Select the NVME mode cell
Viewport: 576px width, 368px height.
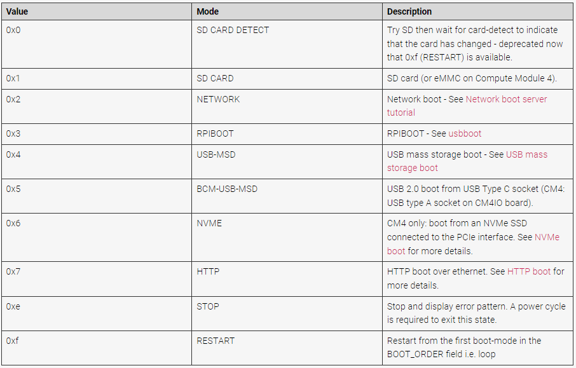287,237
